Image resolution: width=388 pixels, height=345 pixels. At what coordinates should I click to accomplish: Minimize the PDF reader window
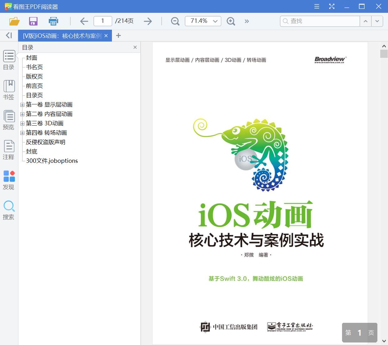click(347, 6)
